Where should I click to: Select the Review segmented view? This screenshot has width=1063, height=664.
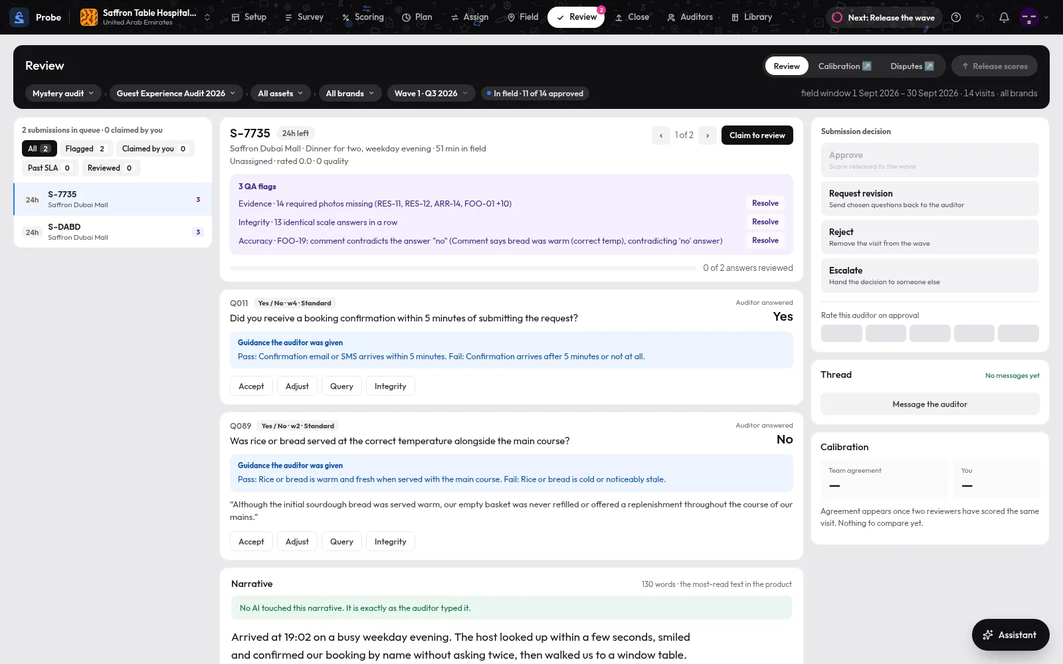[787, 66]
